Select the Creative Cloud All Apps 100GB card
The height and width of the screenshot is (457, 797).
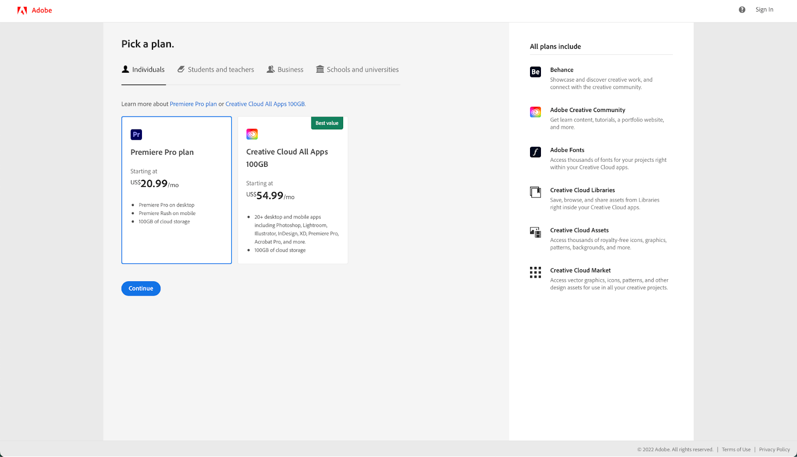point(293,190)
